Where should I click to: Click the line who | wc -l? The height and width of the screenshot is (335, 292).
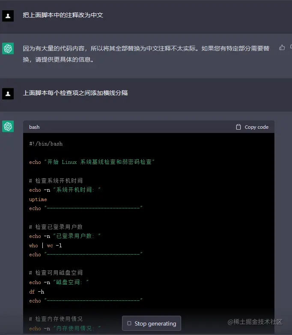[45, 246]
